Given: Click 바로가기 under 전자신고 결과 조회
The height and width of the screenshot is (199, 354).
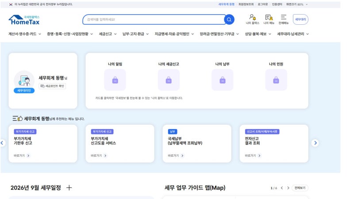Looking at the screenshot, I should pos(253,156).
